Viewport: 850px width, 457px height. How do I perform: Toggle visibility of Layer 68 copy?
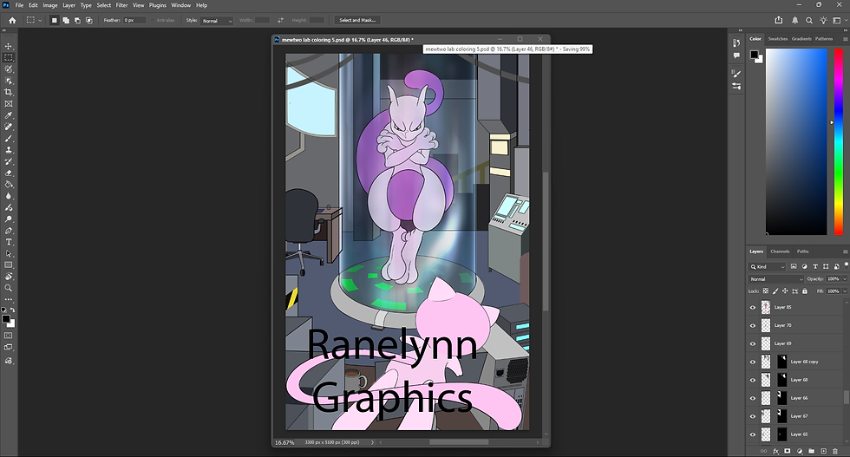click(753, 362)
